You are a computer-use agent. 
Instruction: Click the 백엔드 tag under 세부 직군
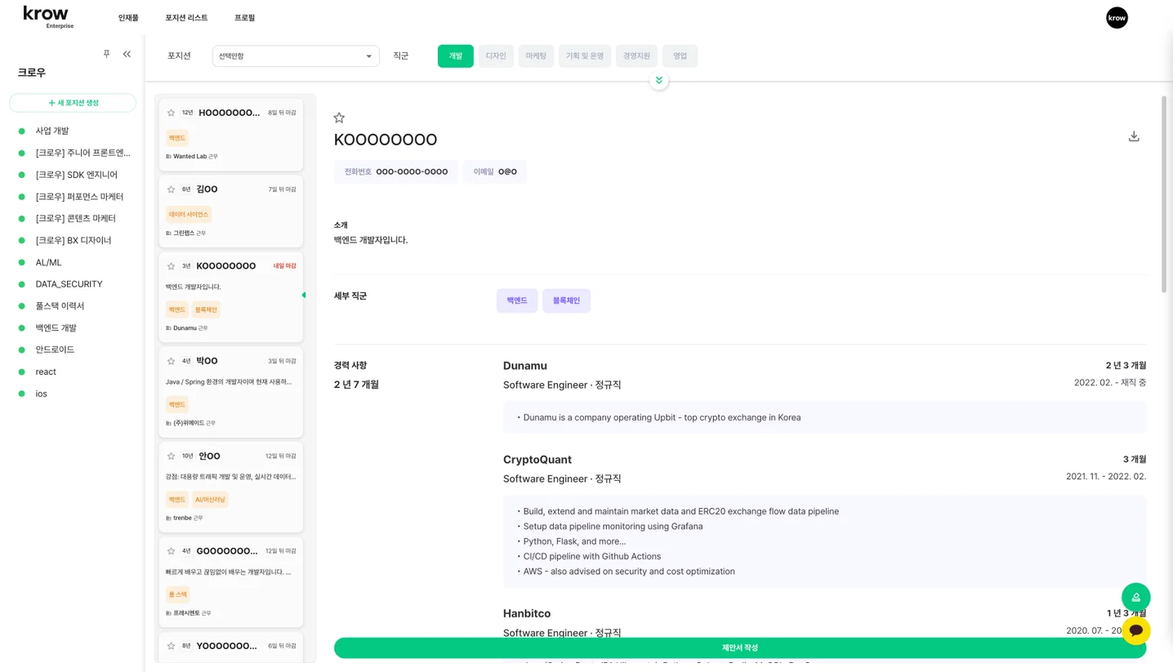click(x=517, y=300)
